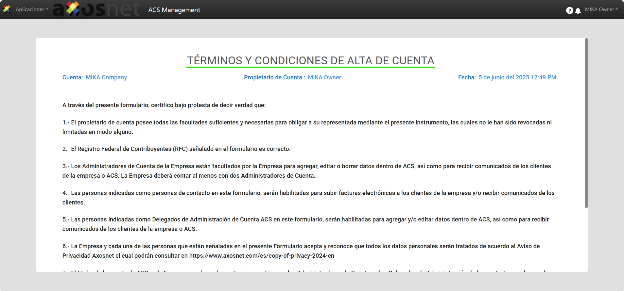The width and height of the screenshot is (624, 291).
Task: Click the 'Propietario de Cuenta' MIKA Owner value
Action: (324, 77)
